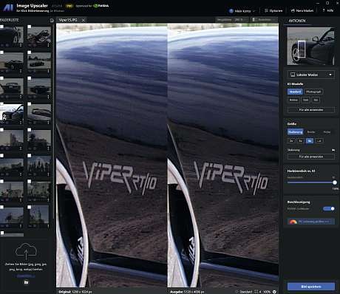
Task: Adjust the Nachbearbeitung vs. KI slider handle
Action: pyautogui.click(x=335, y=182)
